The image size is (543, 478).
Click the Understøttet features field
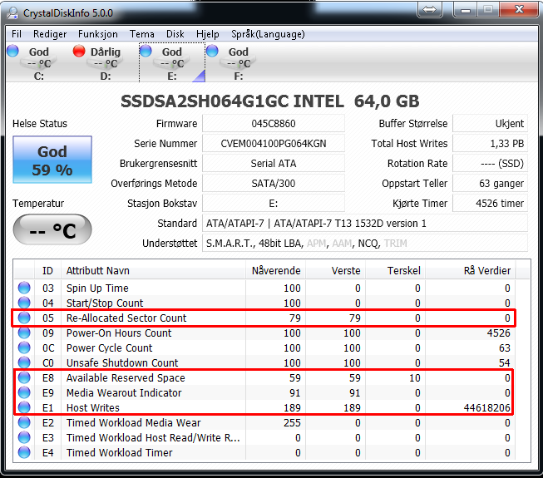click(365, 244)
